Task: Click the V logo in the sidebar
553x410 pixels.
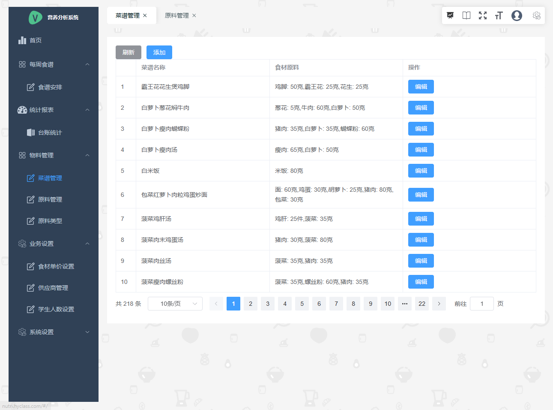Action: (x=35, y=18)
